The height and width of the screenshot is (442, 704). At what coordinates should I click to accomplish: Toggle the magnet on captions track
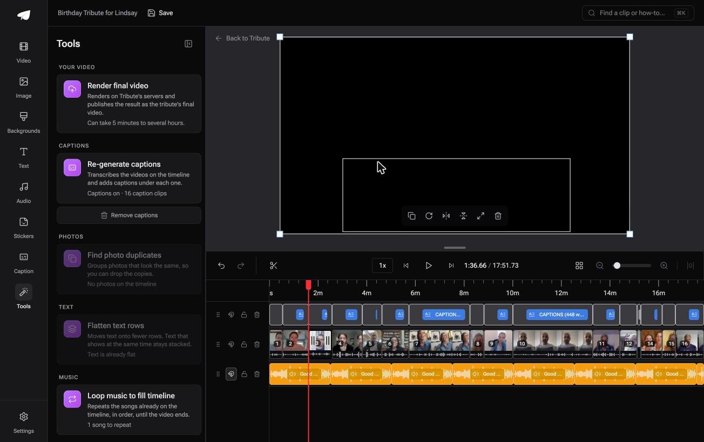click(x=231, y=315)
